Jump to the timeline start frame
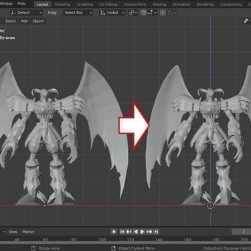Image resolution: width=251 pixels, height=251 pixels. pos(122,232)
